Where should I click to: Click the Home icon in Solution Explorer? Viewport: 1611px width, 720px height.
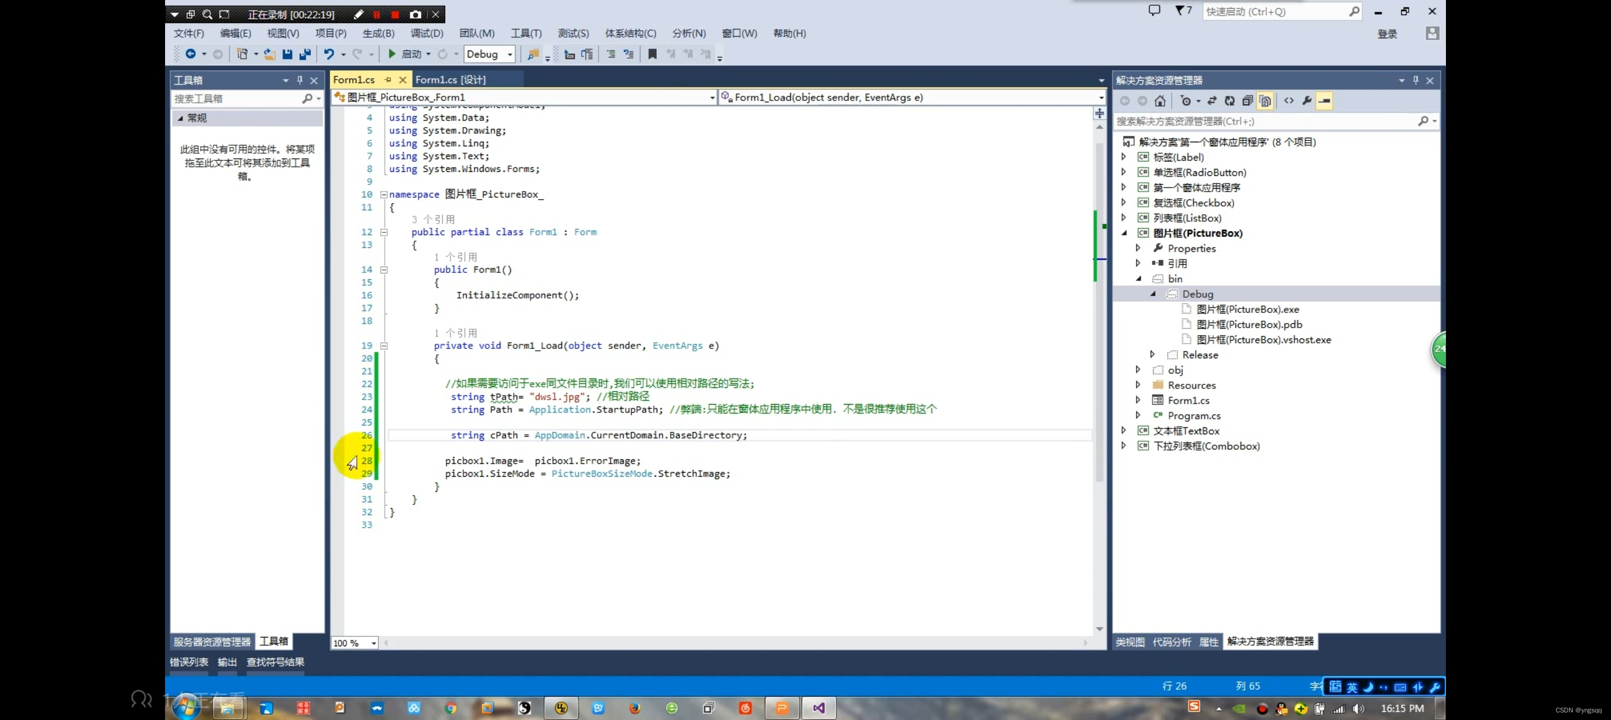coord(1160,100)
